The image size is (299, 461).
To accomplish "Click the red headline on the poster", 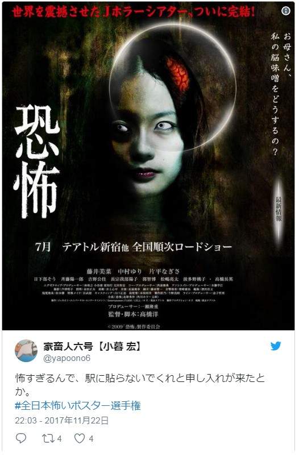I will click(133, 12).
